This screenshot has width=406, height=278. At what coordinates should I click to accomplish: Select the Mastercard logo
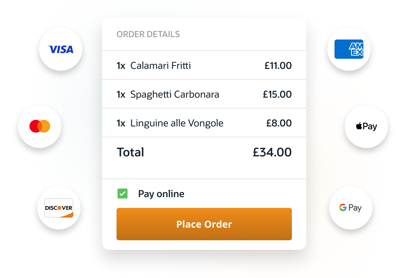[40, 126]
